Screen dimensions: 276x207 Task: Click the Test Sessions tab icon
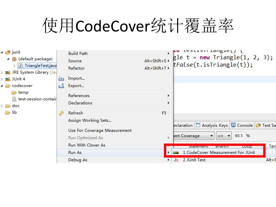(x=258, y=125)
